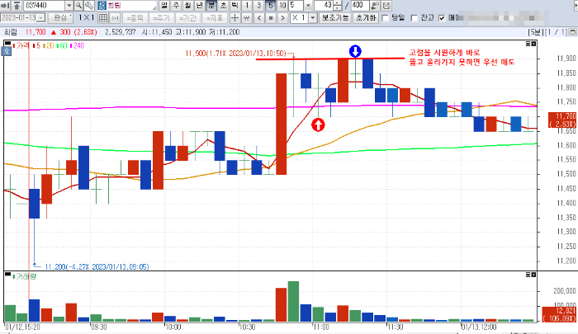The width and height of the screenshot is (578, 334).
Task: Open the stock code 037440 dropdown
Action: 69,6
